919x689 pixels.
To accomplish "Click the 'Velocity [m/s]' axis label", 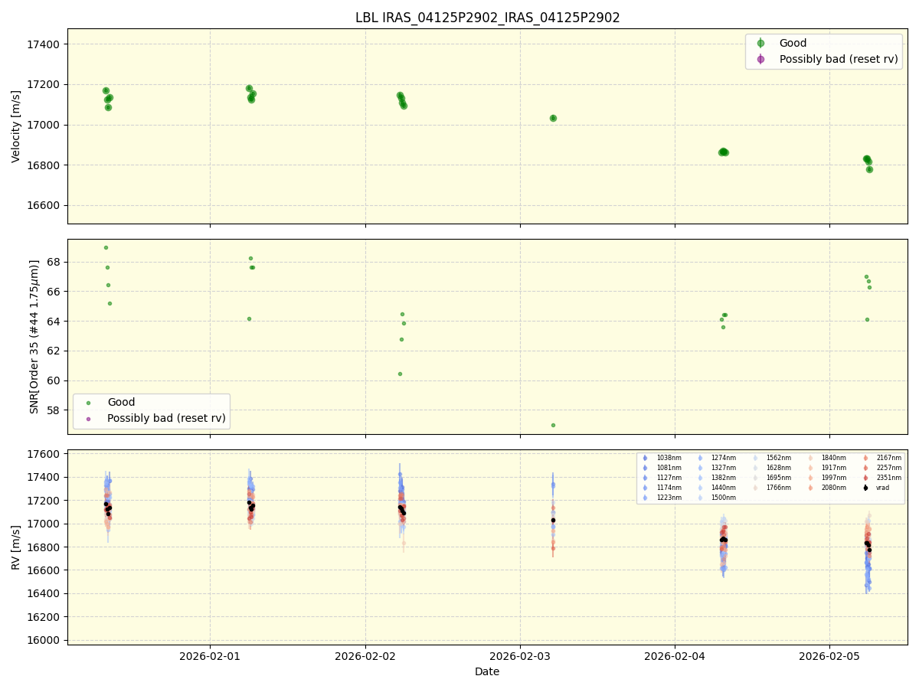I will click(x=16, y=126).
